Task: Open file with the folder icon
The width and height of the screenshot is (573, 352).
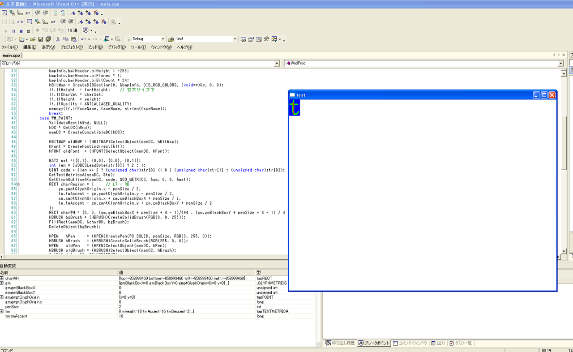Action: [33, 39]
